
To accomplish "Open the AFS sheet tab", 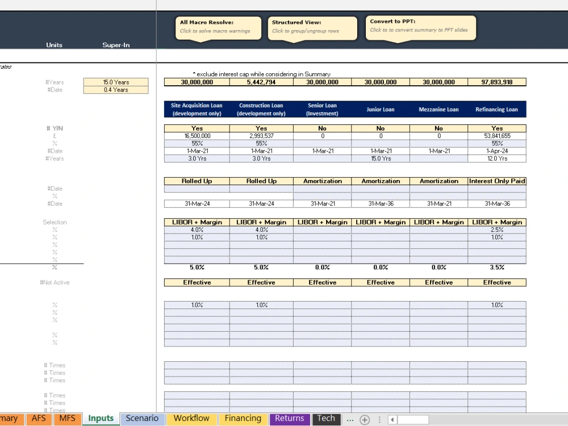I will [38, 419].
